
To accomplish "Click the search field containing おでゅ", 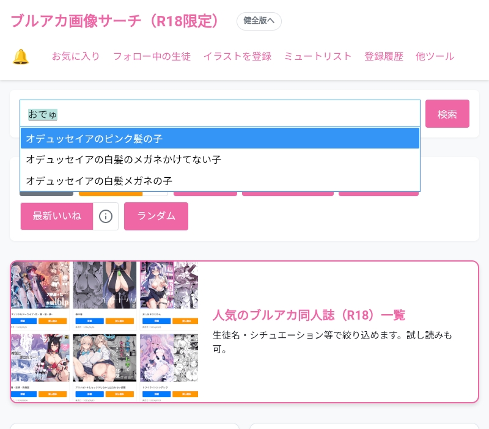I will click(220, 114).
